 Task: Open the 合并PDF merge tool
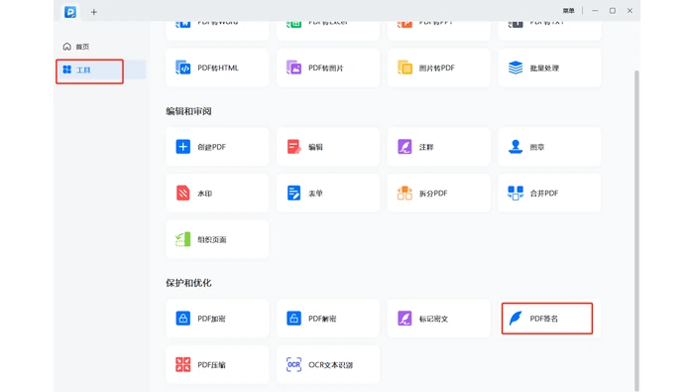(x=549, y=194)
